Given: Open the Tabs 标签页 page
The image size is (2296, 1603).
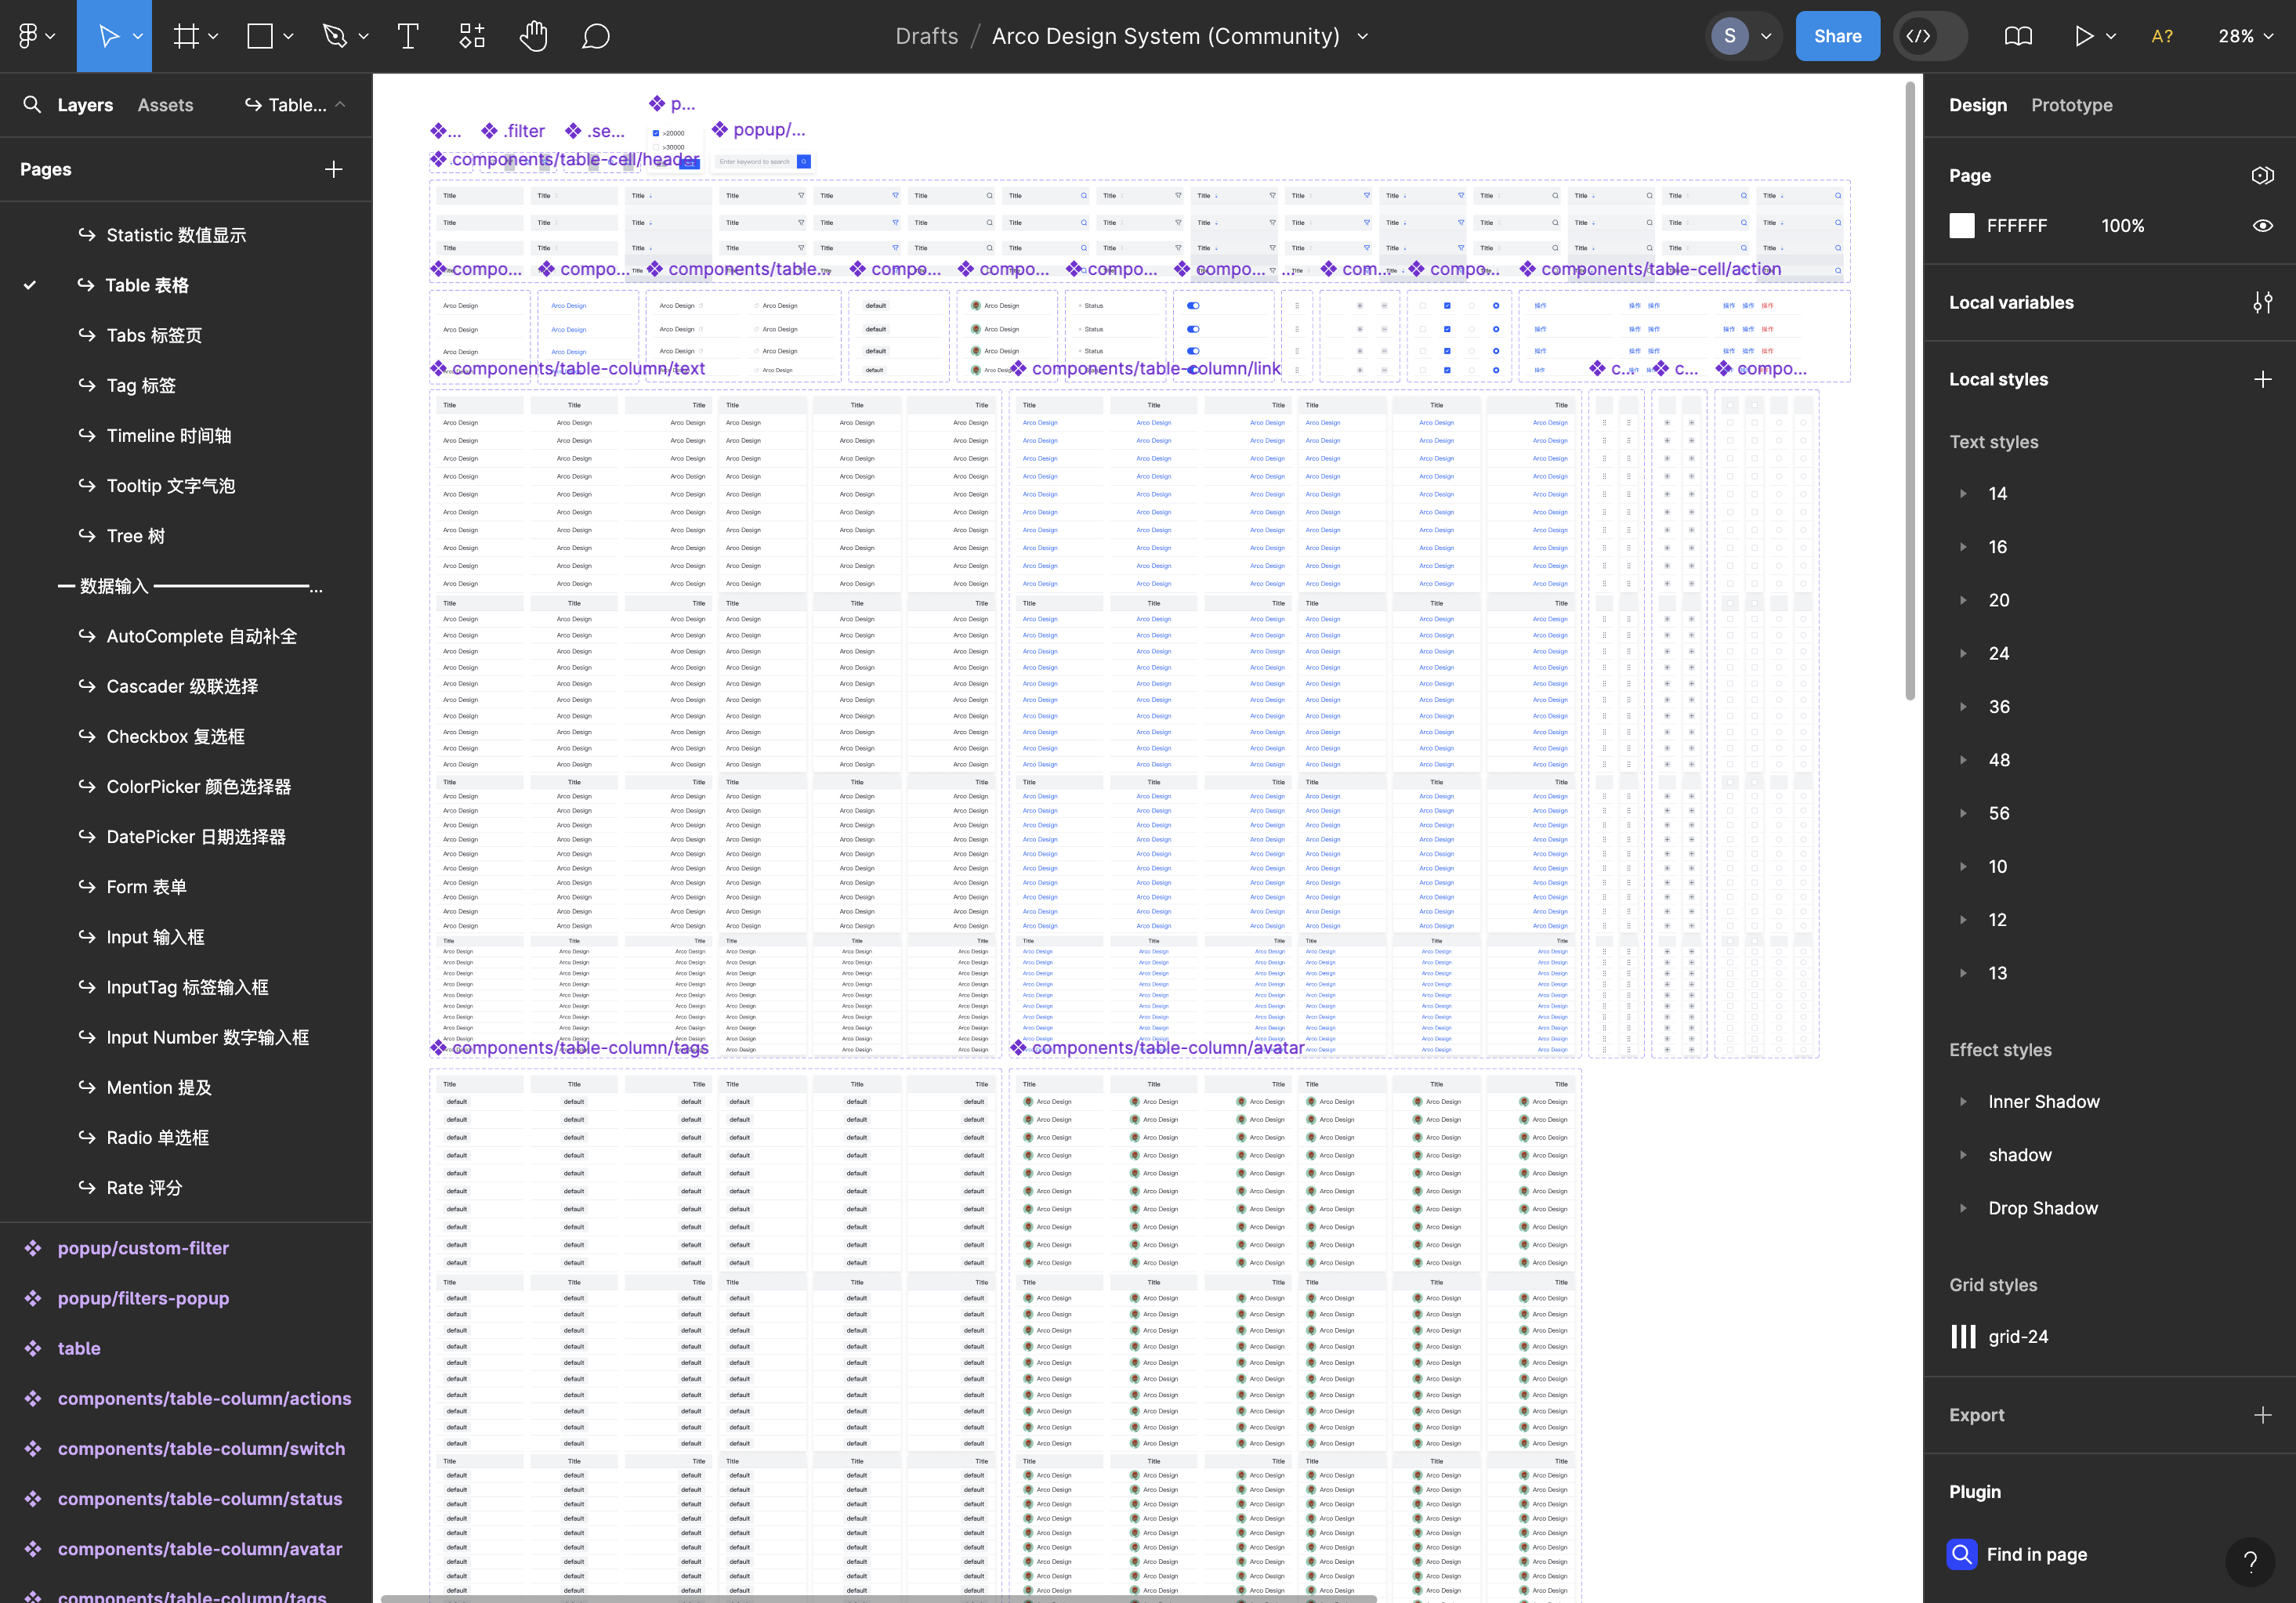Looking at the screenshot, I should [154, 335].
